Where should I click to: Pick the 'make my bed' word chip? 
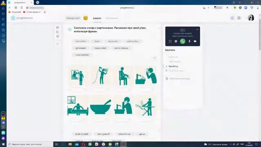pyautogui.click(x=100, y=48)
